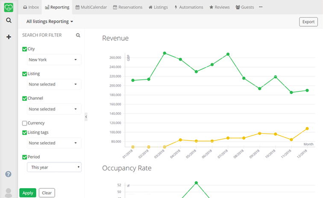Viewport: 323px width, 198px height.
Task: Switch to the MultiCalendar tab
Action: (91, 7)
